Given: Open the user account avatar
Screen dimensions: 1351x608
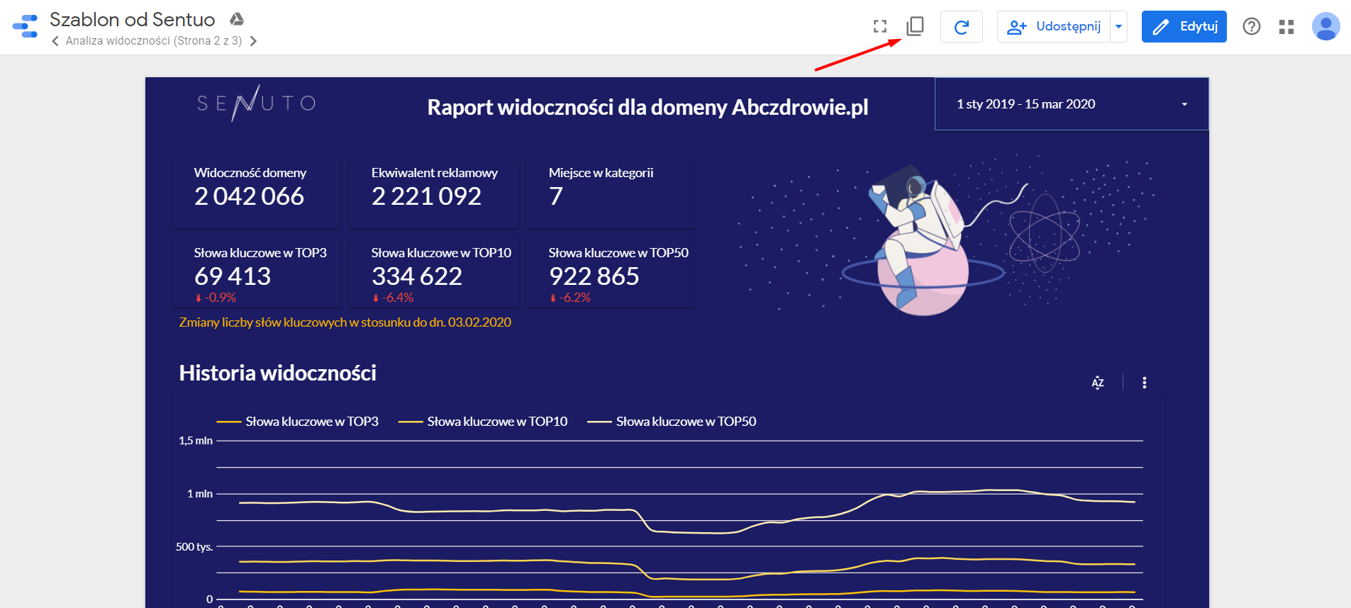Looking at the screenshot, I should click(x=1325, y=27).
